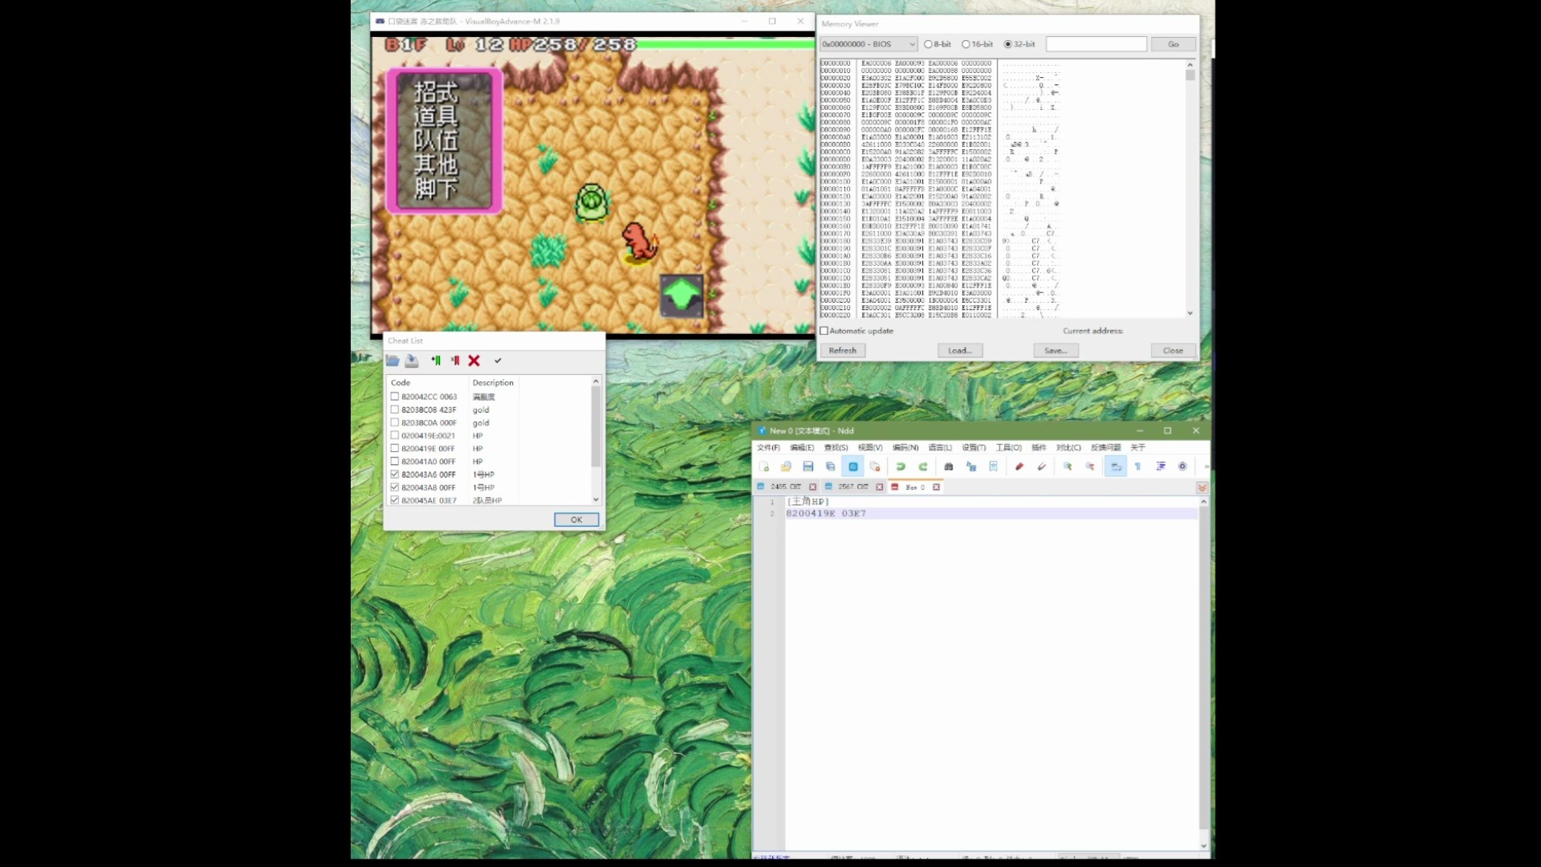Click the new file icon in Ndd toolbar
Viewport: 1541px width, 867px height.
click(x=764, y=466)
